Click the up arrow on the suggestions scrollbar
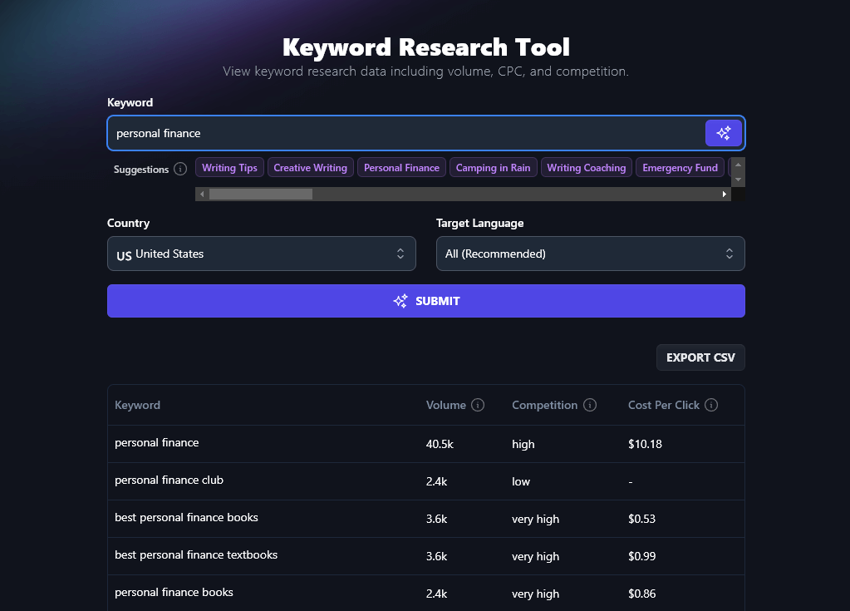 click(737, 165)
